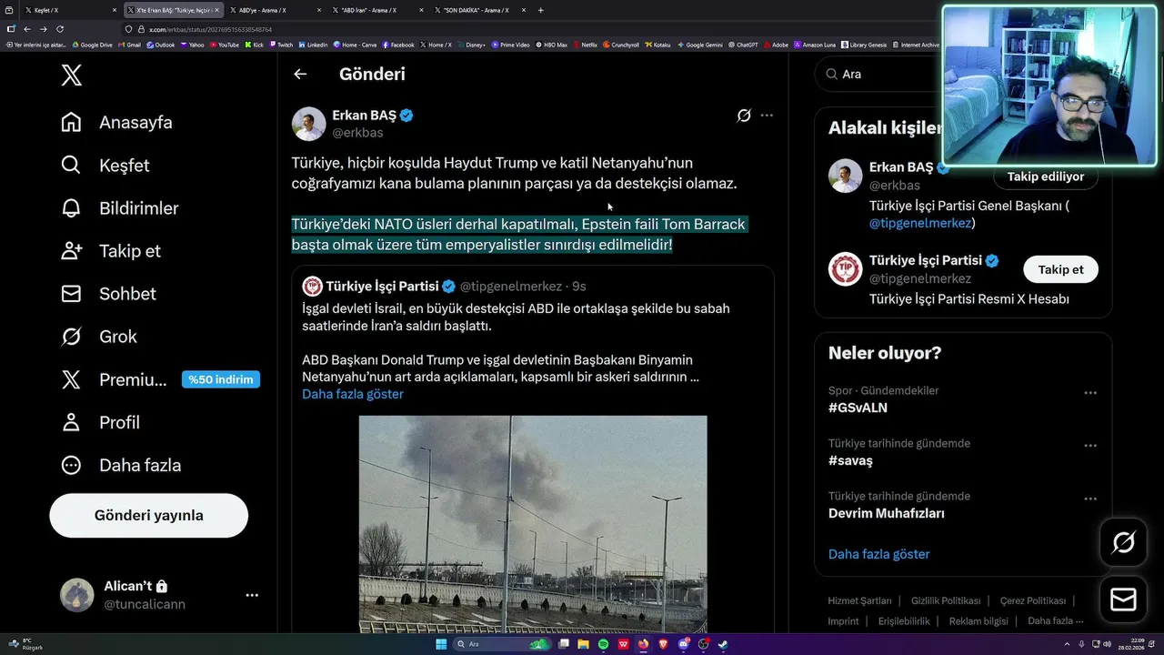The width and height of the screenshot is (1164, 655).
Task: Open File Explorer from the taskbar
Action: [584, 644]
